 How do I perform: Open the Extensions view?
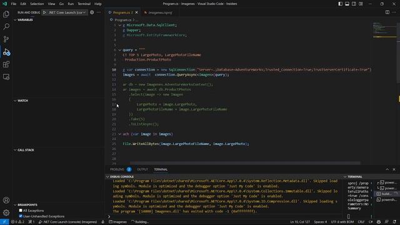pyautogui.click(x=6, y=64)
